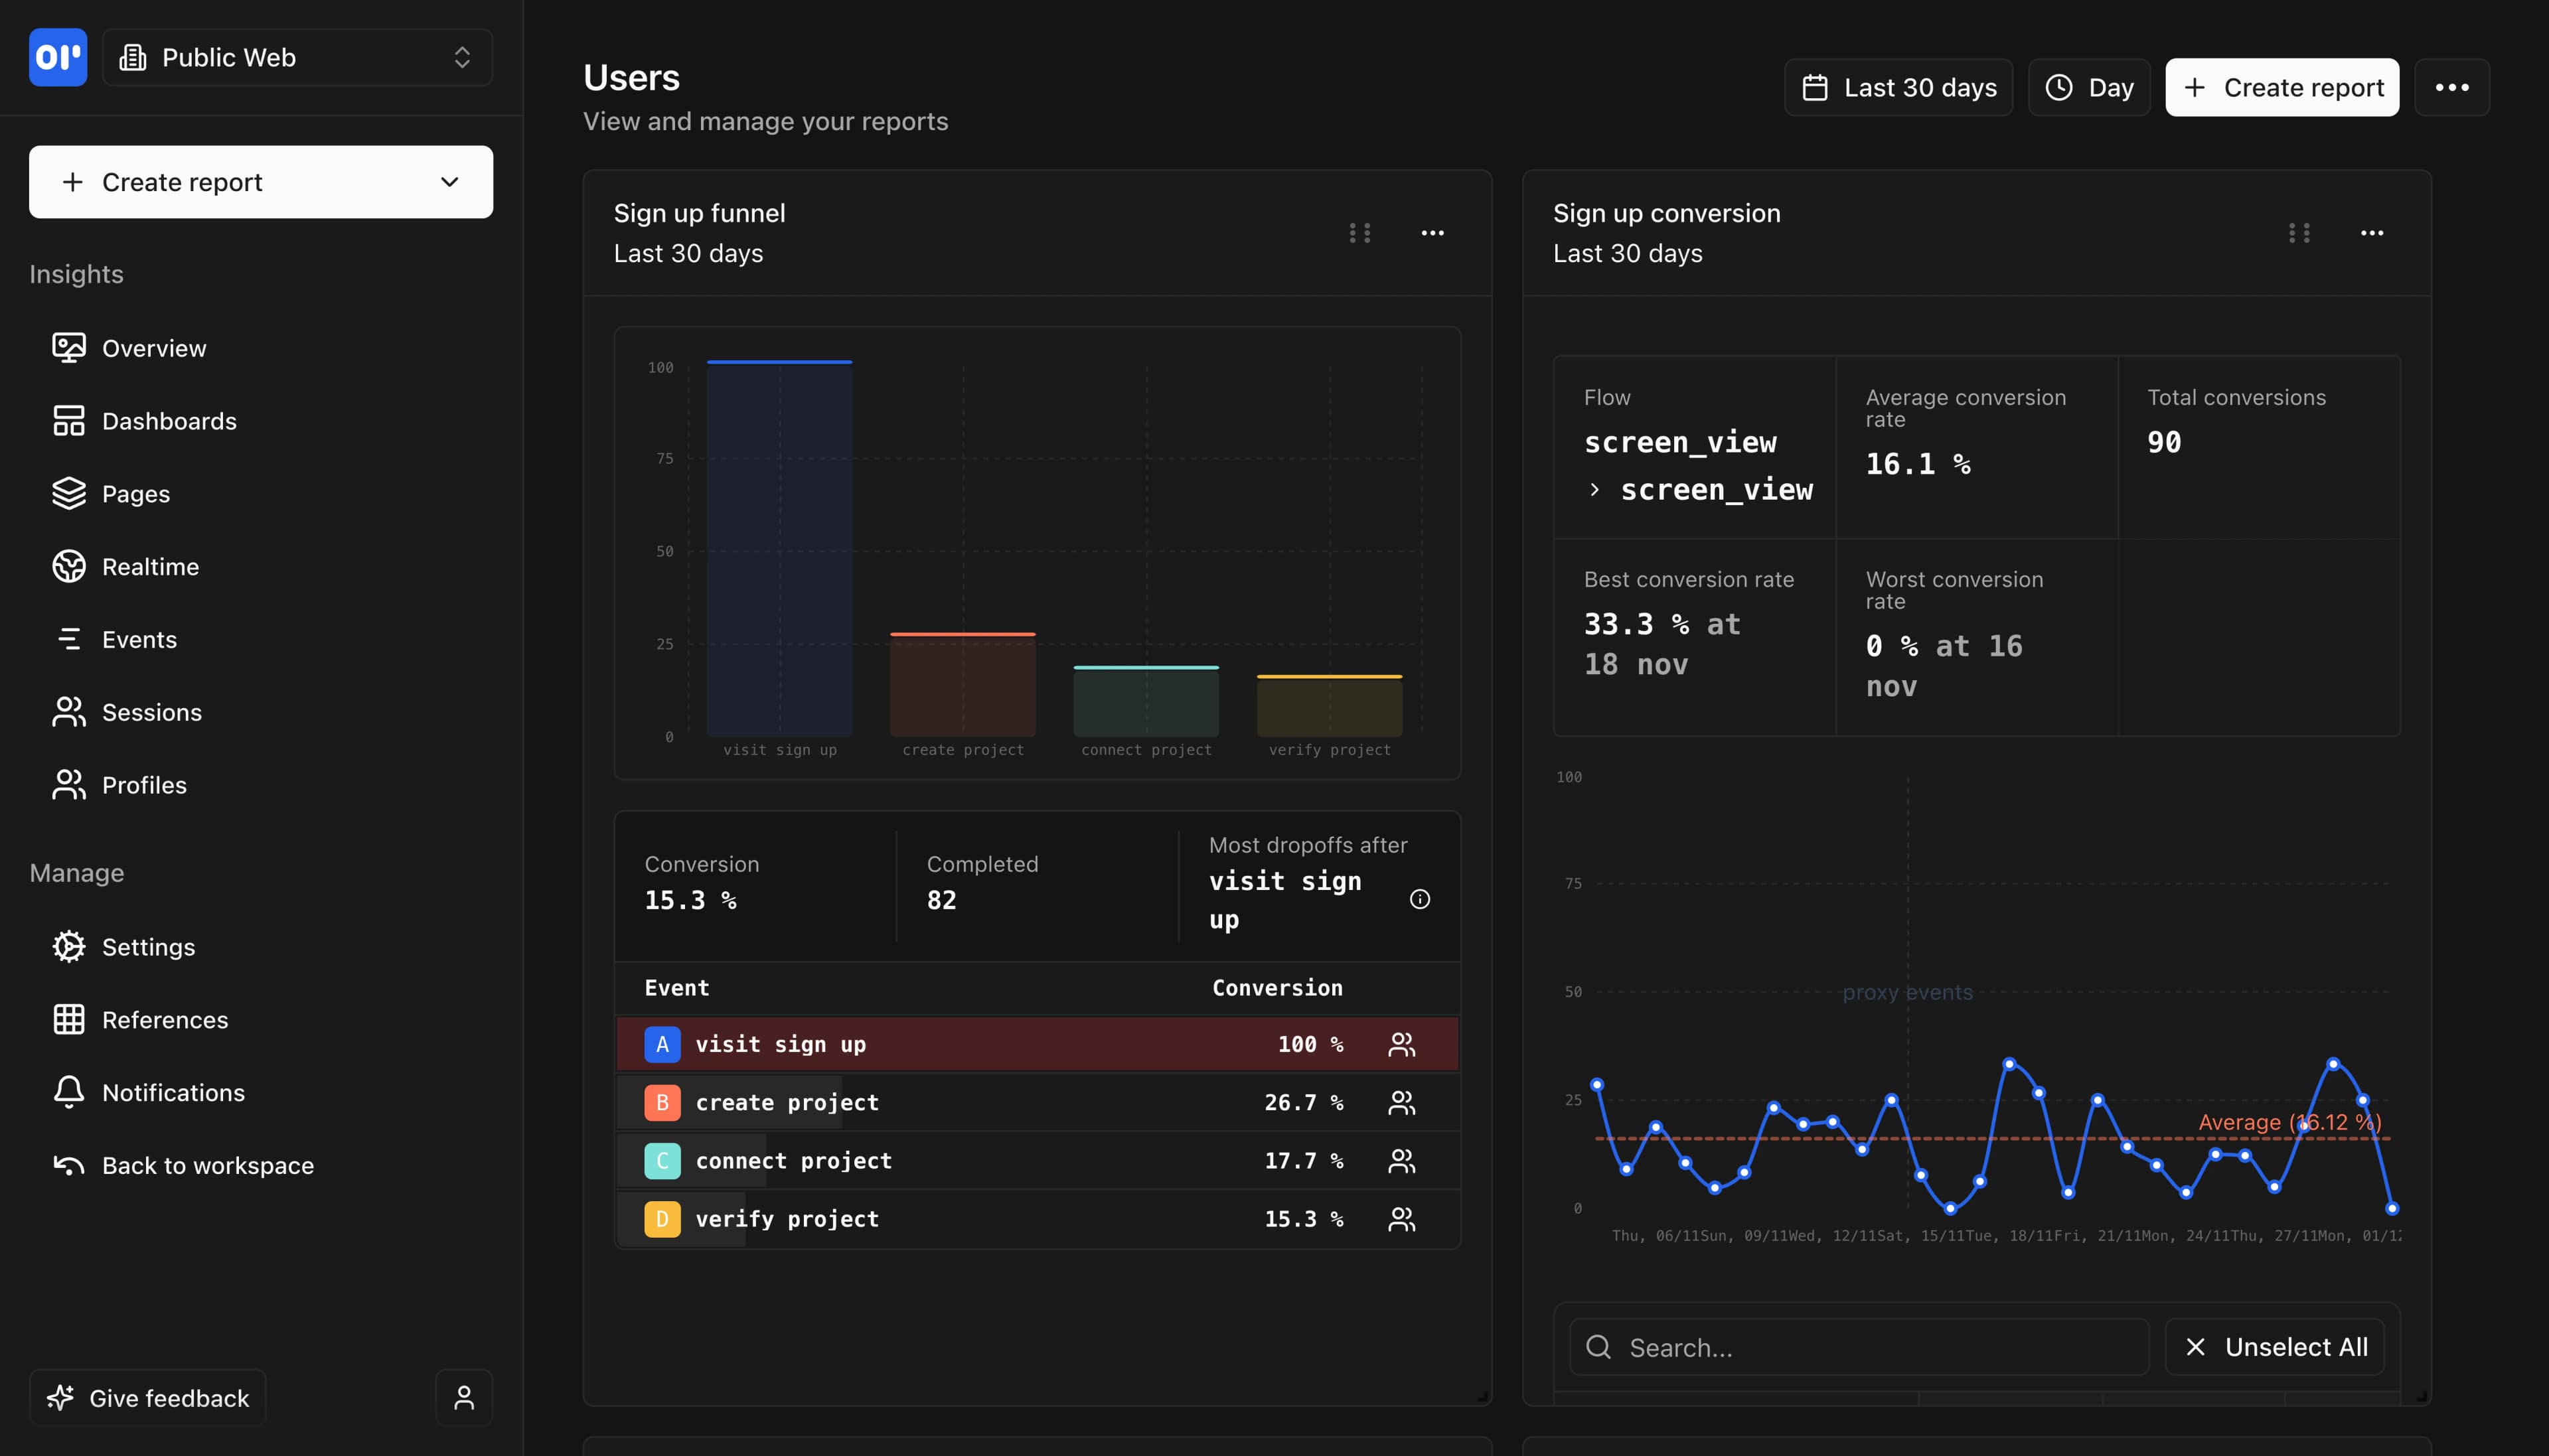Open the Last 30 days date picker
Viewport: 2549px width, 1456px height.
[1896, 87]
